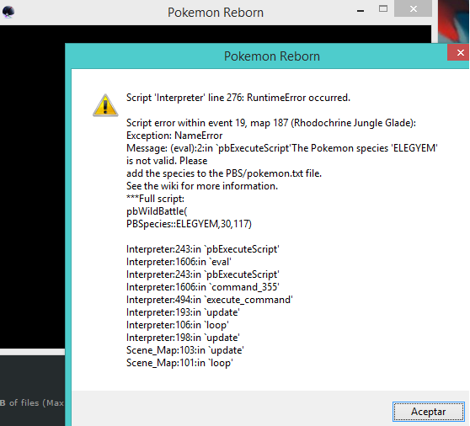This screenshot has height=426, width=470.
Task: Click the line 'Script 'Interpreter' line 276: RuntimeError occurred.'
Action: (238, 98)
